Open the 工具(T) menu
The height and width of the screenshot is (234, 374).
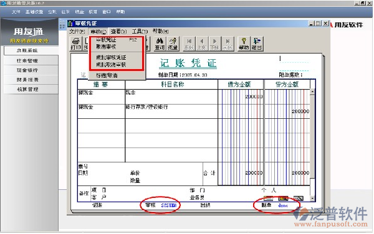coord(140,31)
